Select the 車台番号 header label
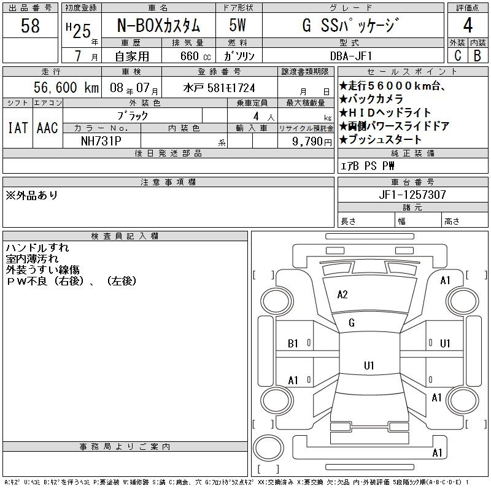This screenshot has height=491, width=491. 412,182
